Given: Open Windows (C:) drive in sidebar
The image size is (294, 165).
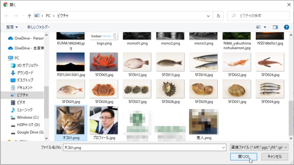Looking at the screenshot, I should coord(25,117).
